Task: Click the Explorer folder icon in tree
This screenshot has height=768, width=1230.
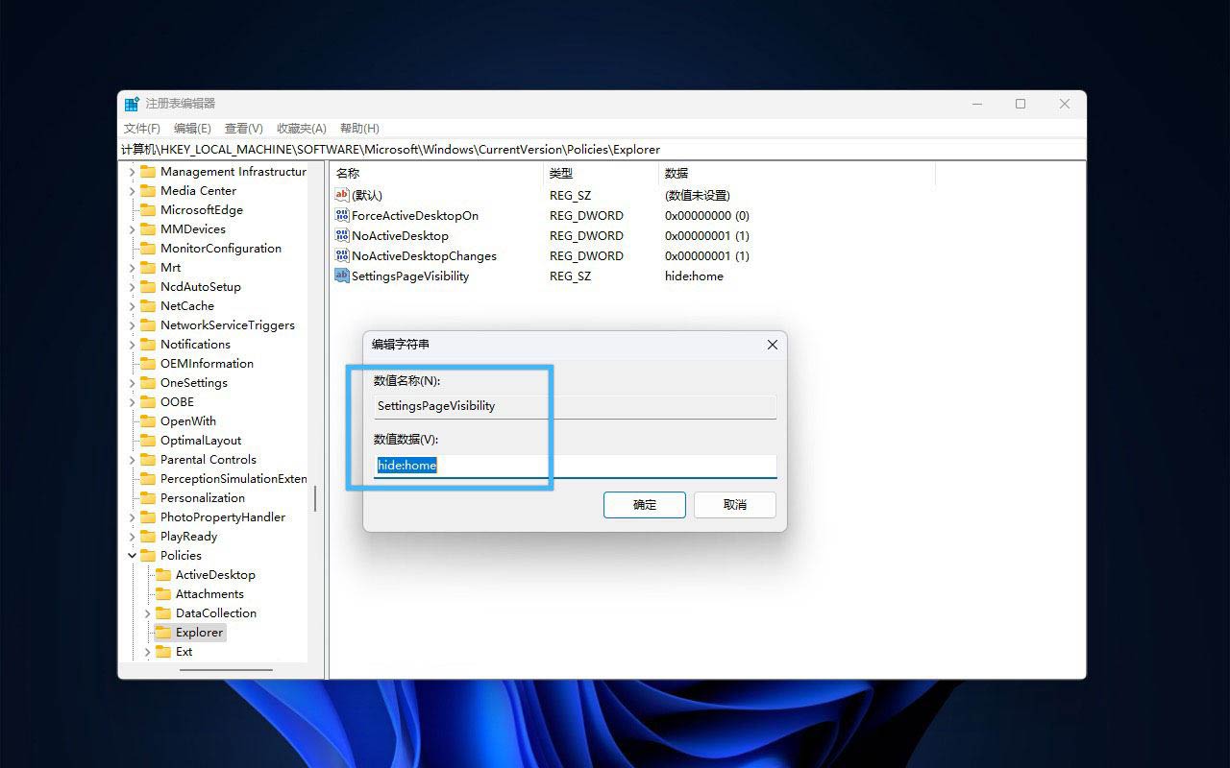Action: pyautogui.click(x=163, y=633)
